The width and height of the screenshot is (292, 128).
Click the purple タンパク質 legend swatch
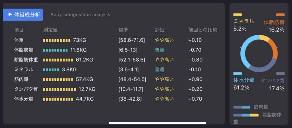[x=280, y=74]
